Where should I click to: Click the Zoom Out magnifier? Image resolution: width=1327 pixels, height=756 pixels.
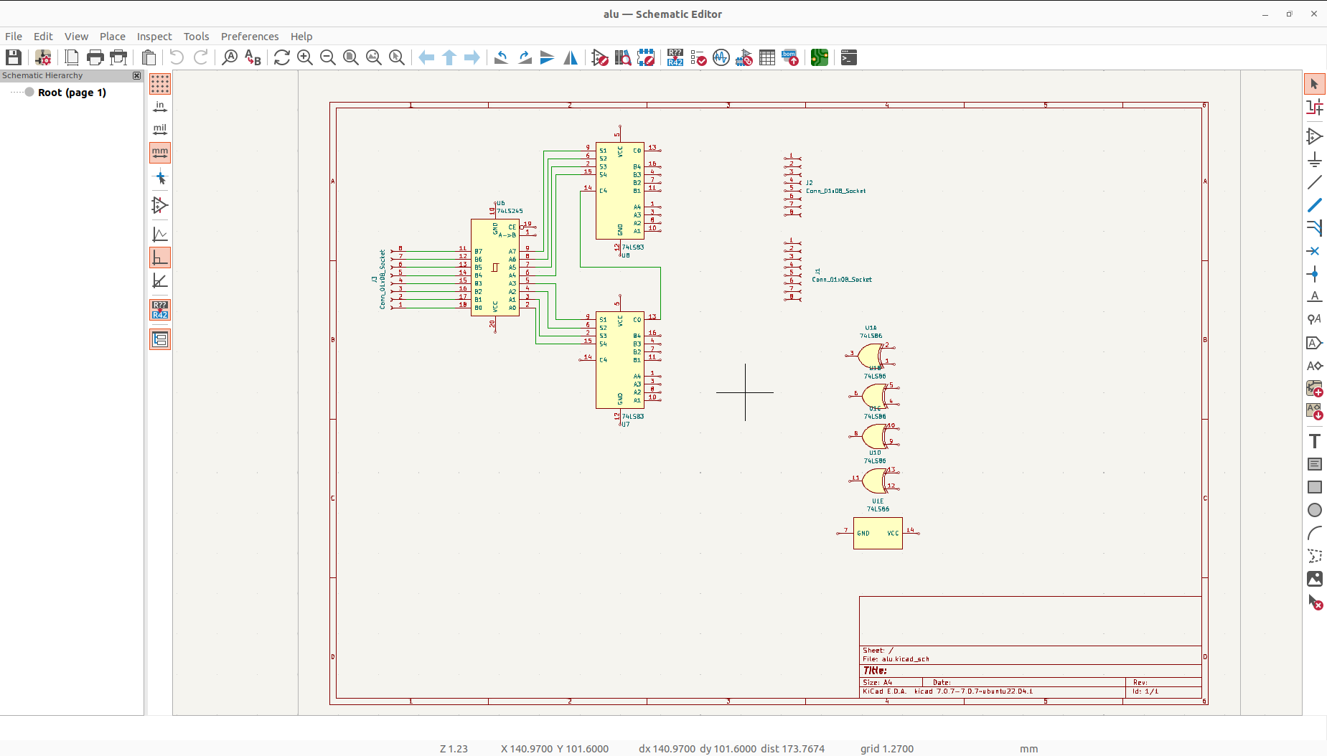[x=328, y=57]
